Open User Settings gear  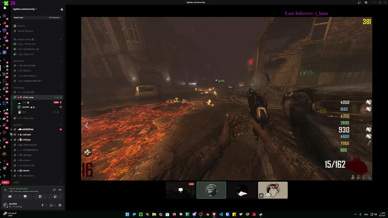point(60,205)
